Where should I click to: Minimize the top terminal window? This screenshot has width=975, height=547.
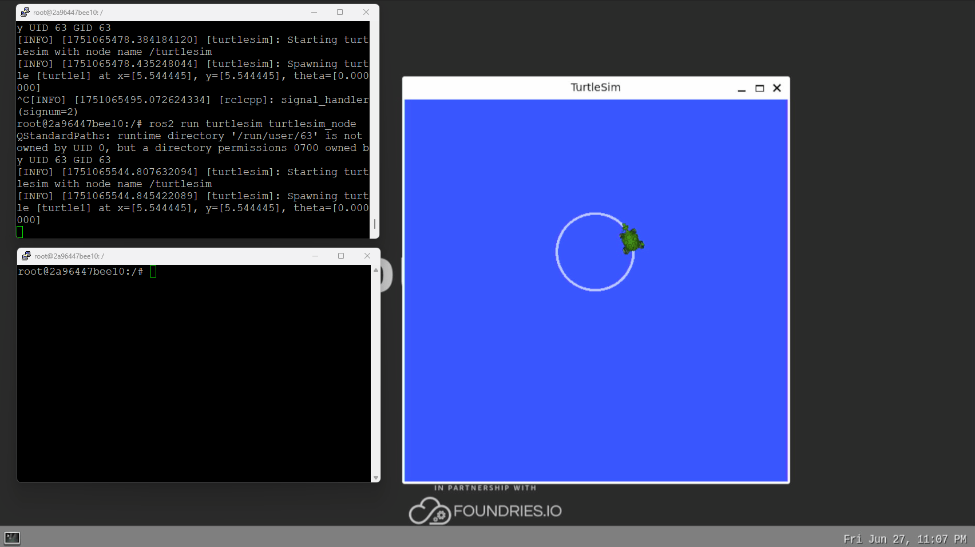point(313,12)
